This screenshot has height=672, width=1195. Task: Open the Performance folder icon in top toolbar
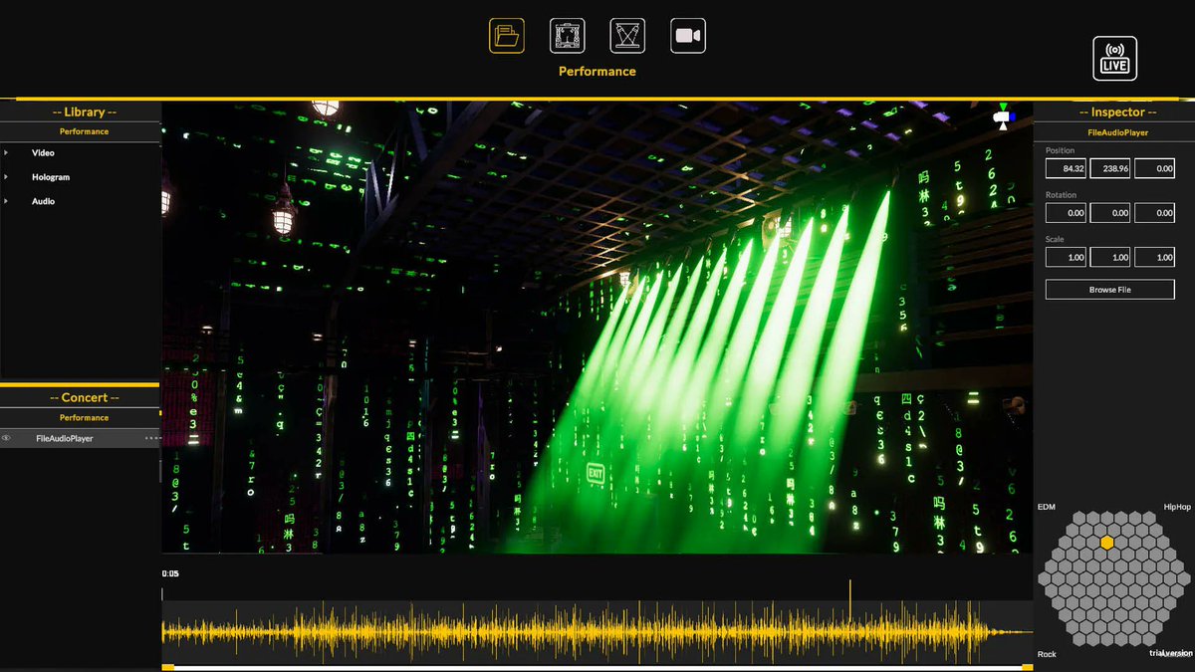[507, 36]
